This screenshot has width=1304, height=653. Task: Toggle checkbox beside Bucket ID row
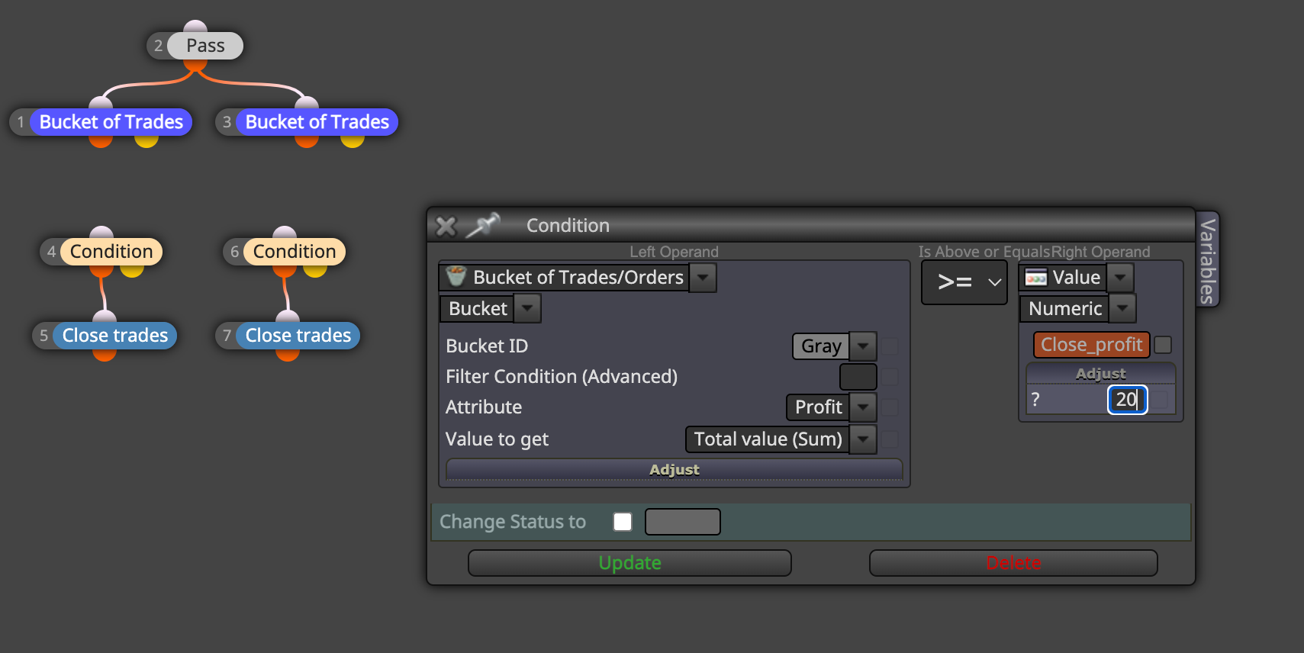click(x=890, y=346)
